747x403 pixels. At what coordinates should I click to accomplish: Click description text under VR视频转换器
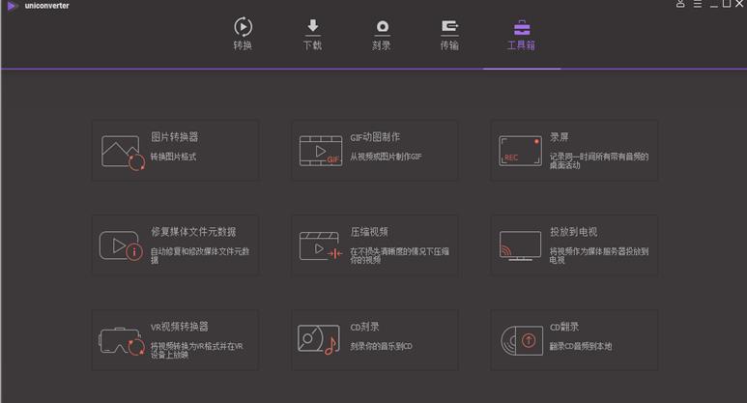point(197,350)
